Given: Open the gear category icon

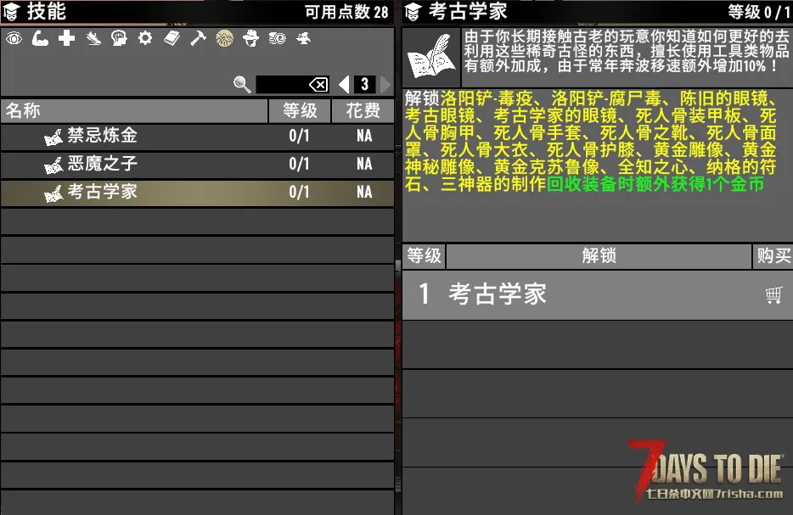Looking at the screenshot, I should click(145, 38).
